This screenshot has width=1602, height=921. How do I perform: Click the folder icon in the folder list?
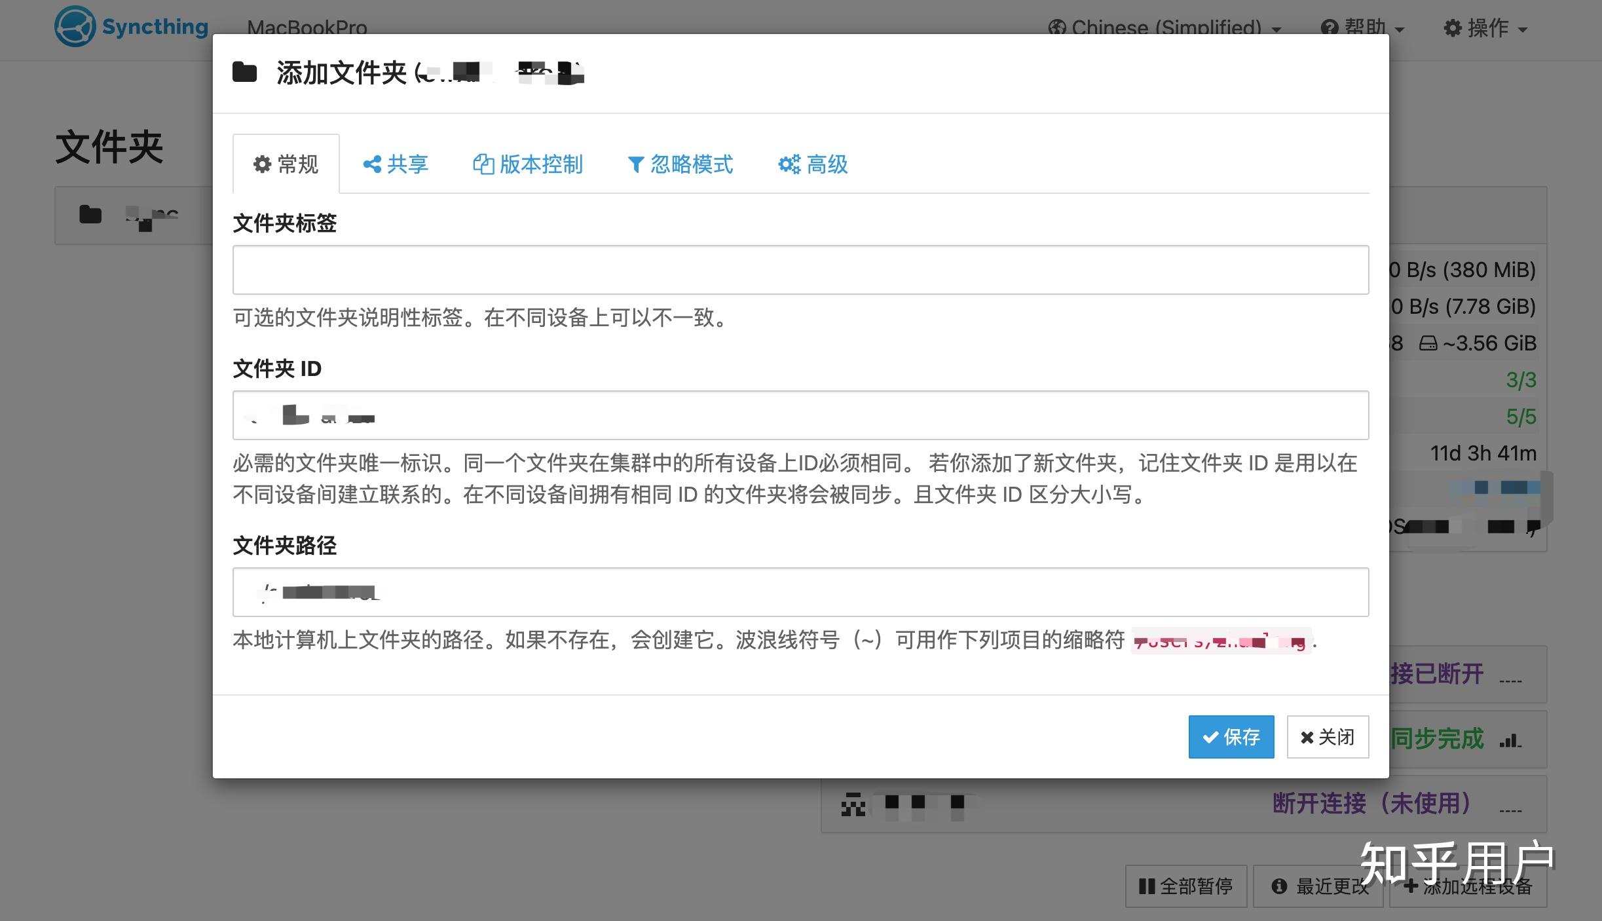(x=90, y=214)
